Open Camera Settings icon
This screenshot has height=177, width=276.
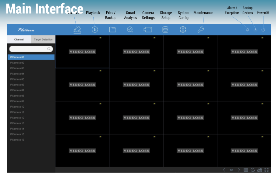148,29
